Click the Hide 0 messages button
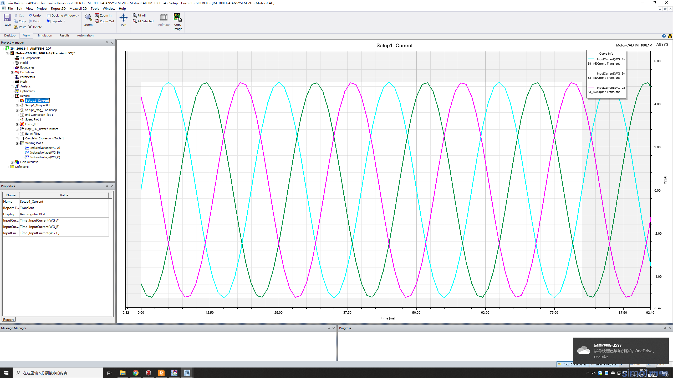 [x=573, y=364]
